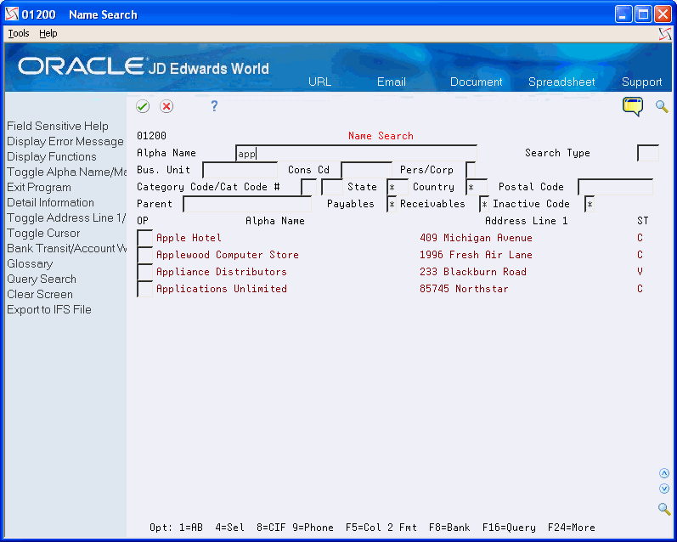Click the Search Type input field
This screenshot has height=542, width=677.
(647, 153)
